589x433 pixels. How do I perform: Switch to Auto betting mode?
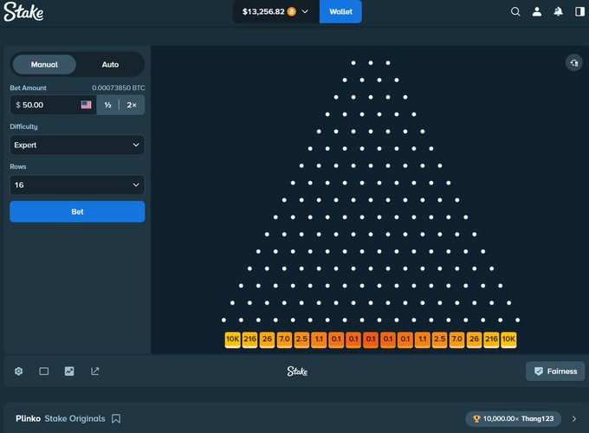coord(110,65)
